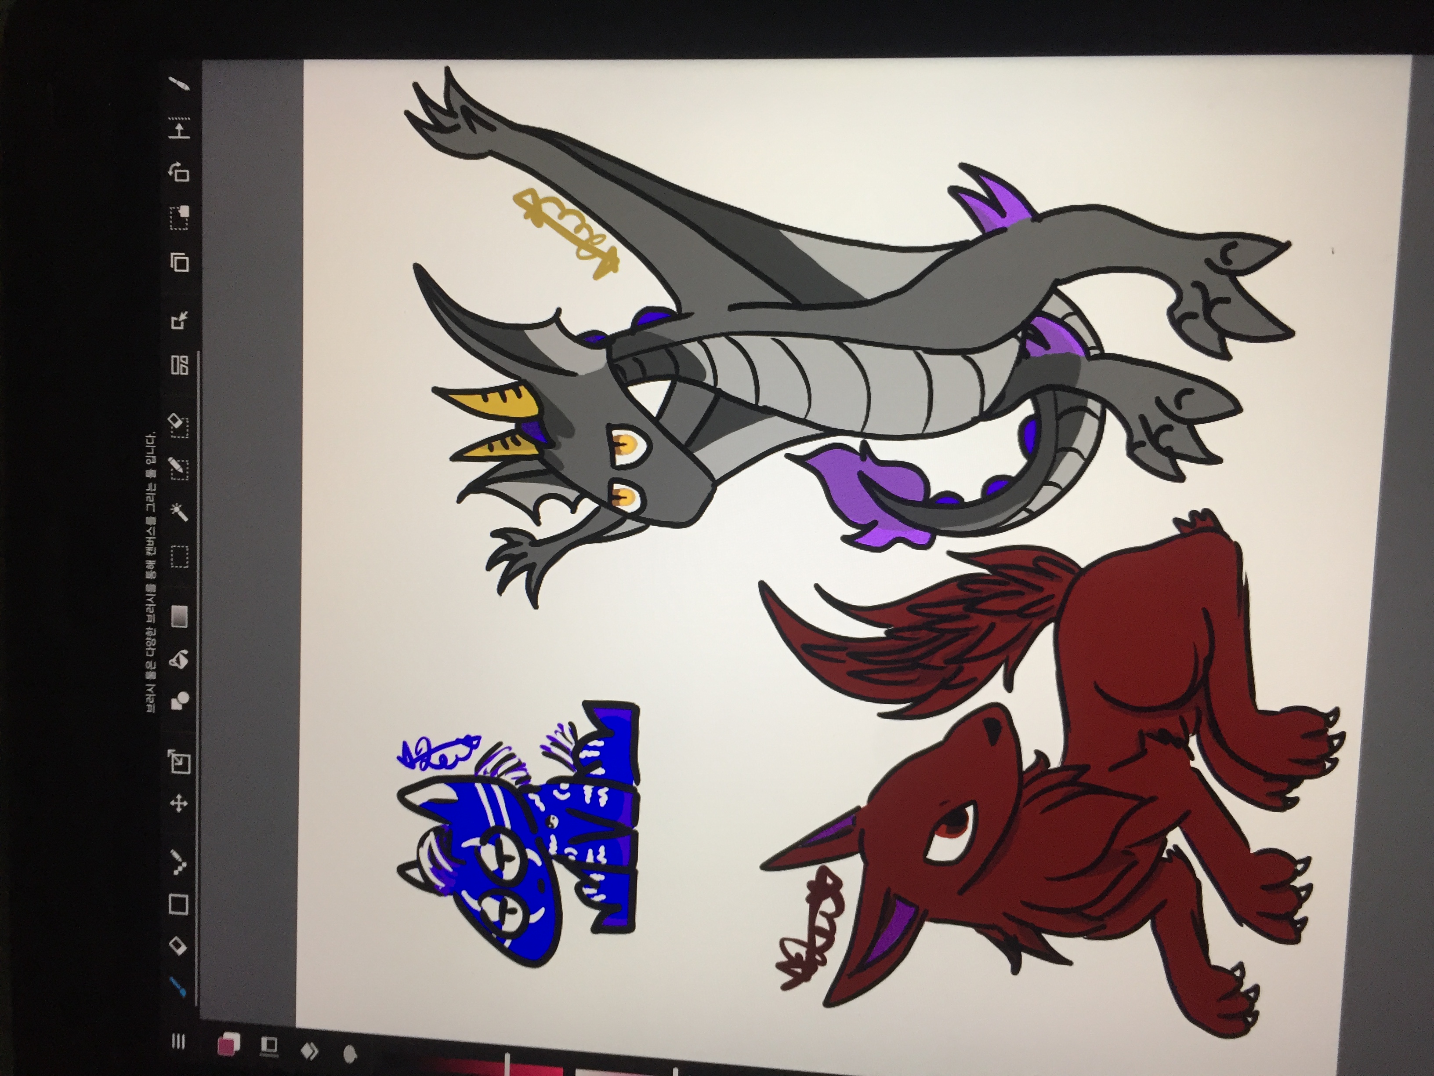This screenshot has height=1076, width=1434.
Task: Open the panel layout divide icon
Action: click(x=180, y=365)
